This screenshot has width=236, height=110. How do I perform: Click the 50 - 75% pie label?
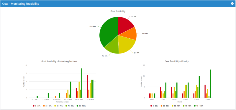(x=137, y=53)
